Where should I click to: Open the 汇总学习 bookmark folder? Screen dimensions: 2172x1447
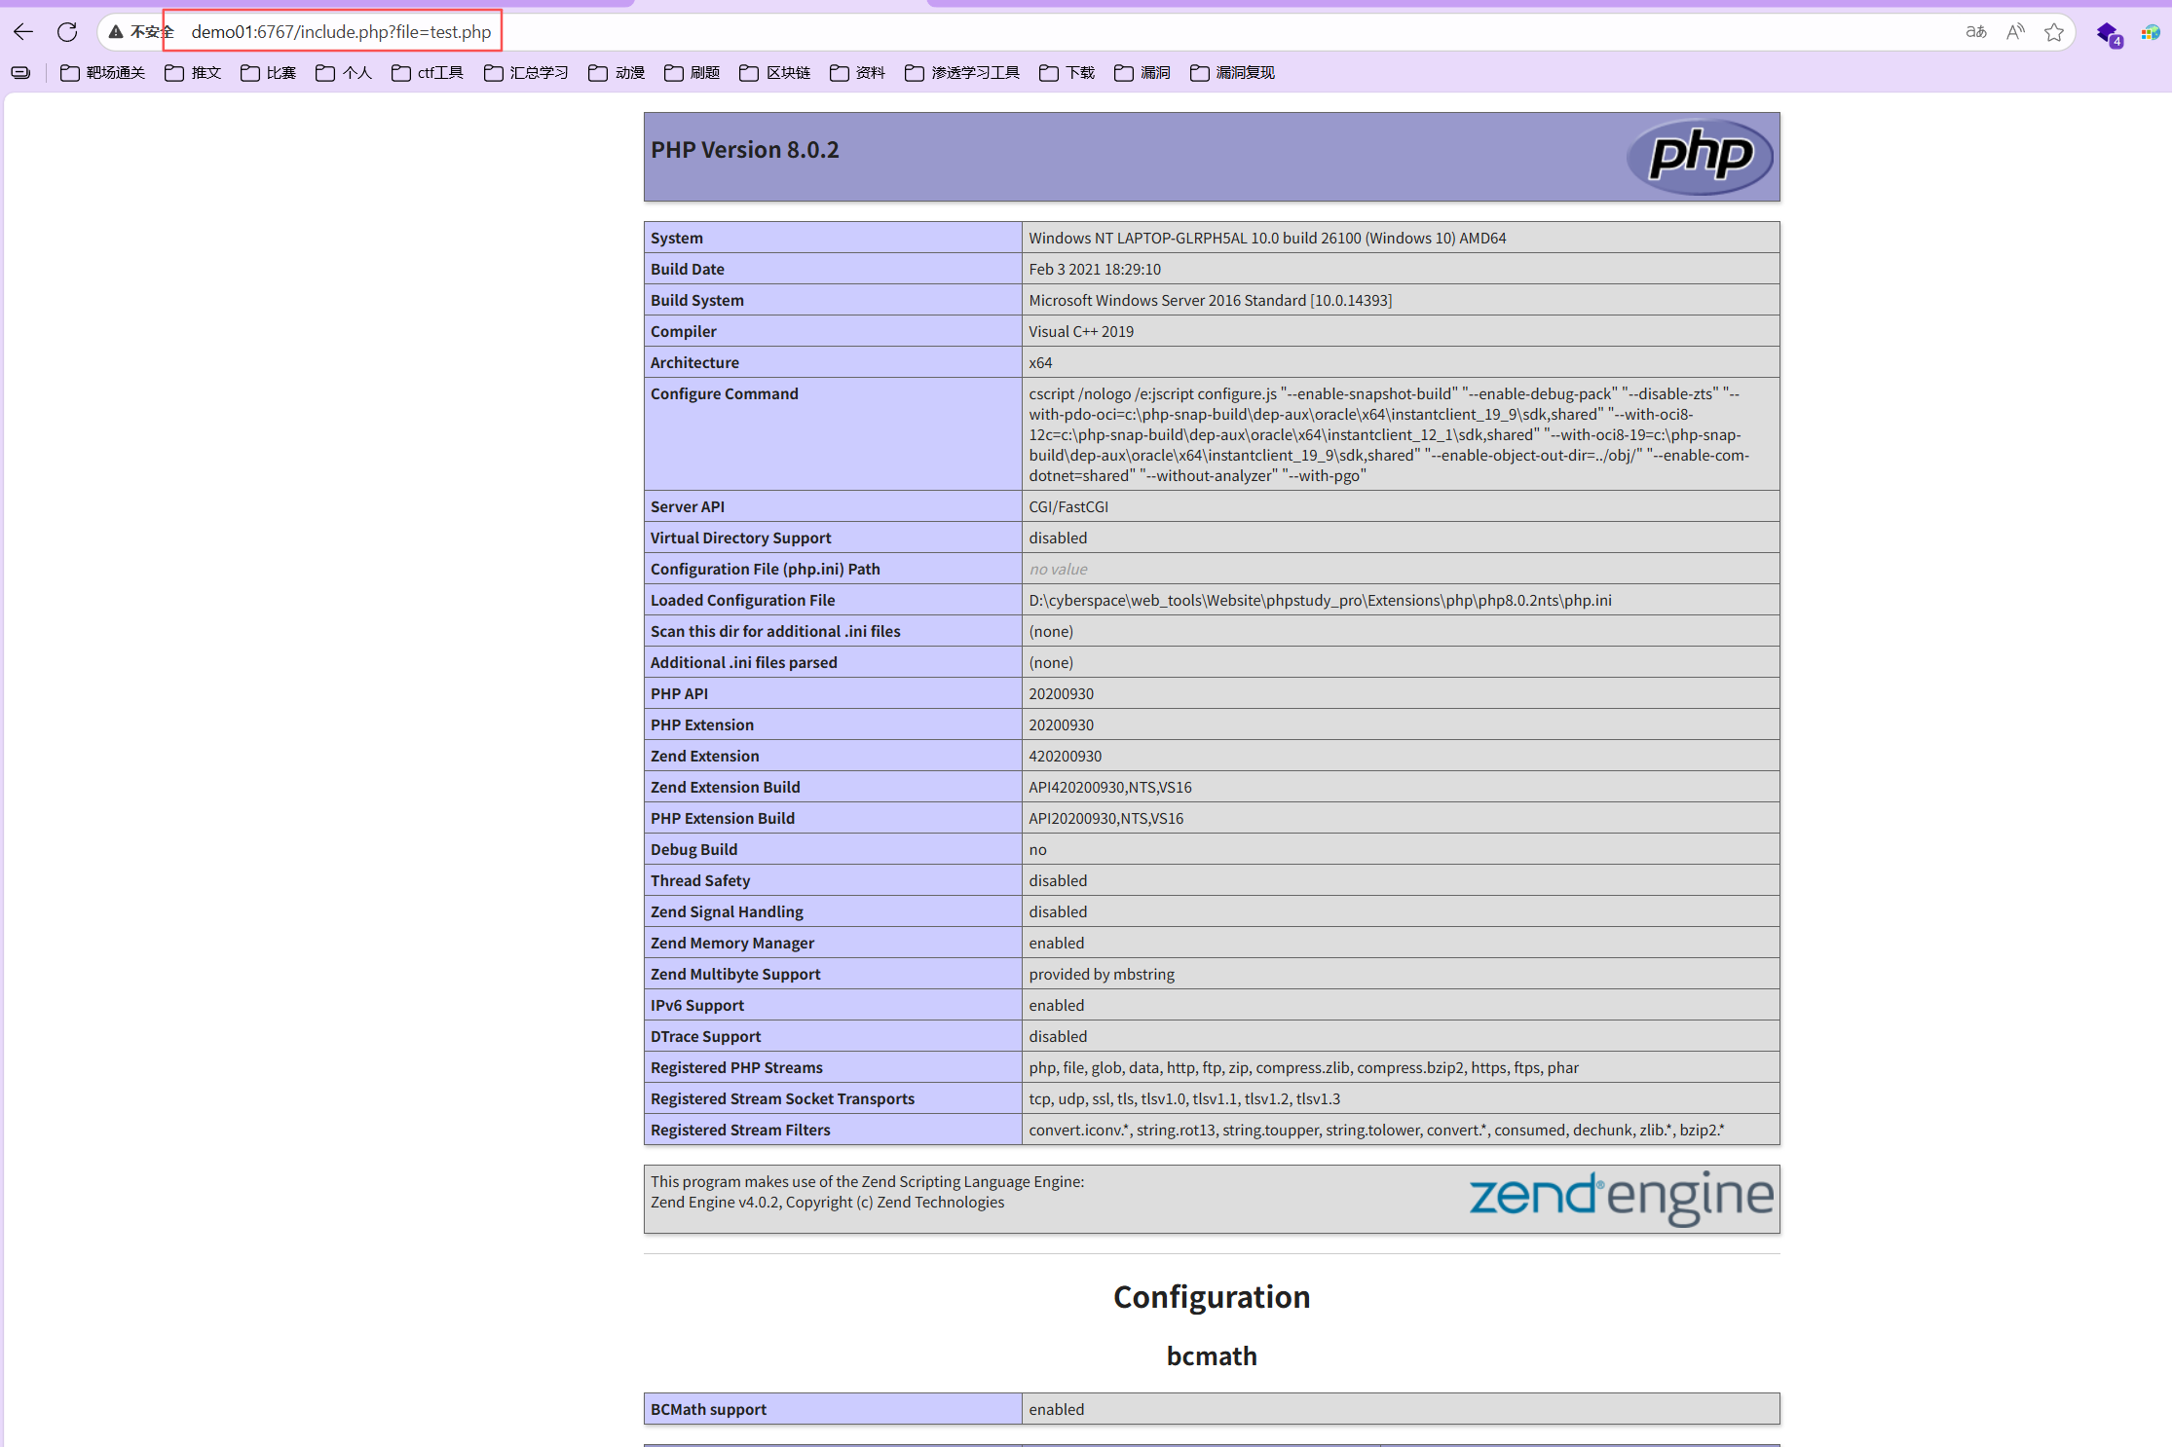[526, 73]
